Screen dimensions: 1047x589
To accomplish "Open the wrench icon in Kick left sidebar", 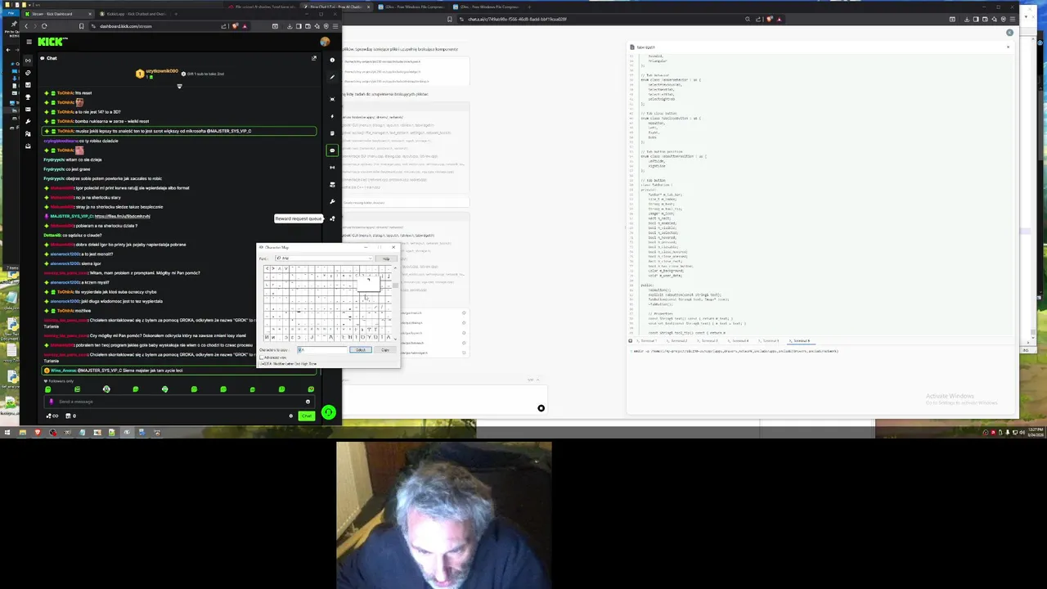I will 28,121.
